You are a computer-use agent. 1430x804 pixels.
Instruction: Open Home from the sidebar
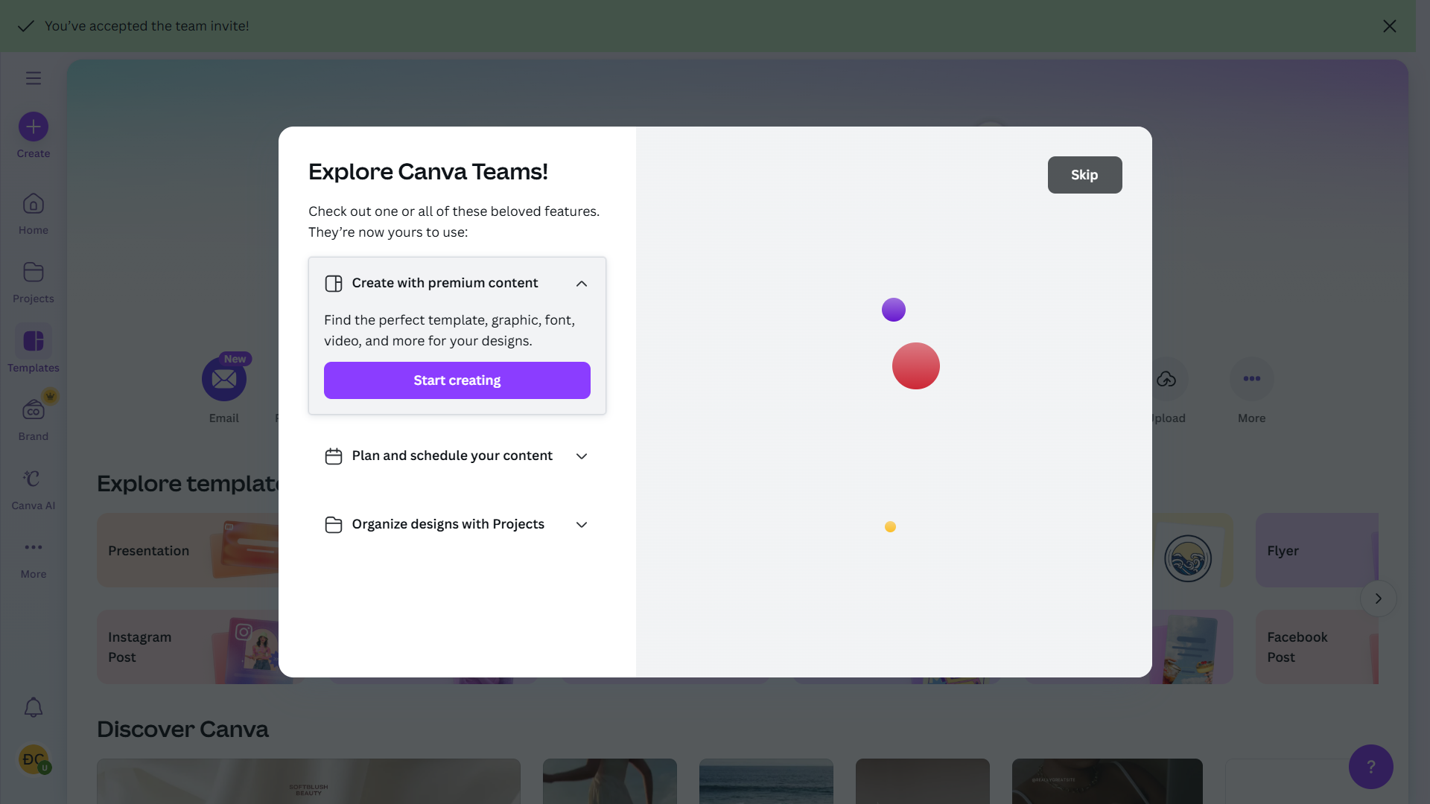[x=34, y=205]
